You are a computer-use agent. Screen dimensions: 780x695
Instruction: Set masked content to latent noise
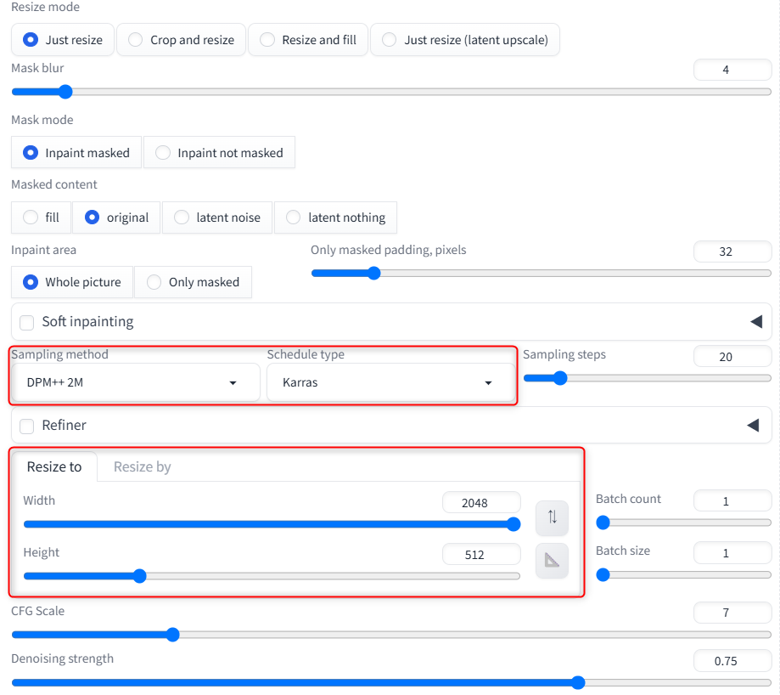217,218
